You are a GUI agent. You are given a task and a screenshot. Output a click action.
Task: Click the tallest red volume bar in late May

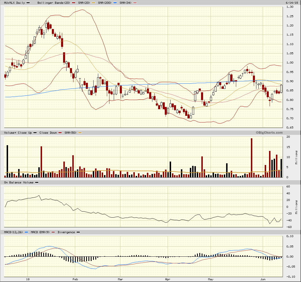(251, 158)
